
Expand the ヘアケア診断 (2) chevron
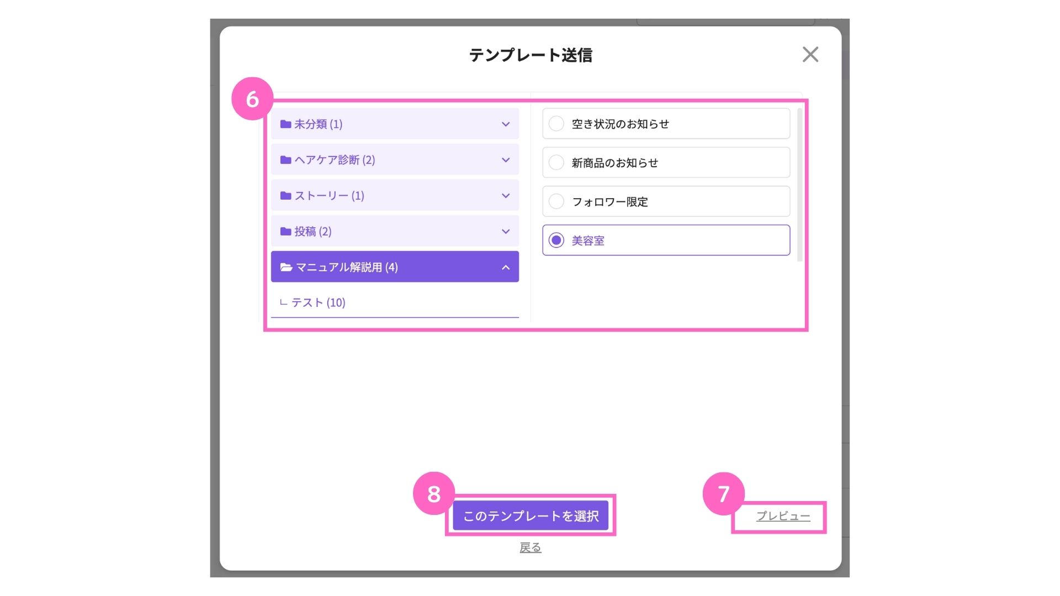(x=505, y=160)
